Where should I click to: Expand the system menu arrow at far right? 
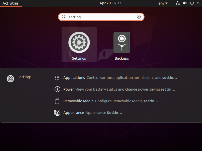[x=198, y=3]
